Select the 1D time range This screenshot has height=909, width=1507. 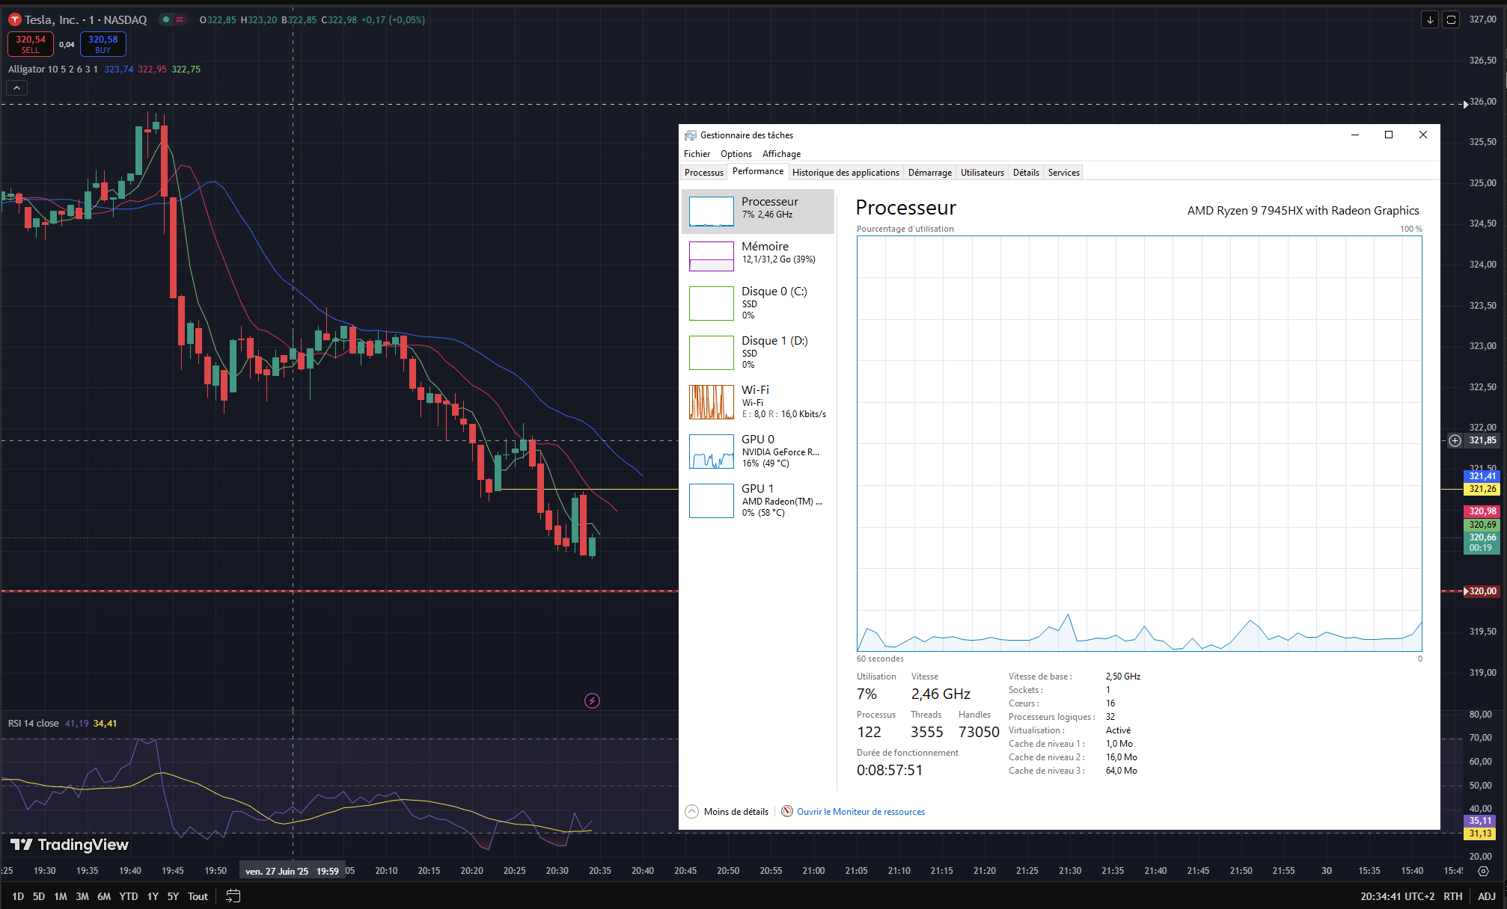tap(18, 896)
